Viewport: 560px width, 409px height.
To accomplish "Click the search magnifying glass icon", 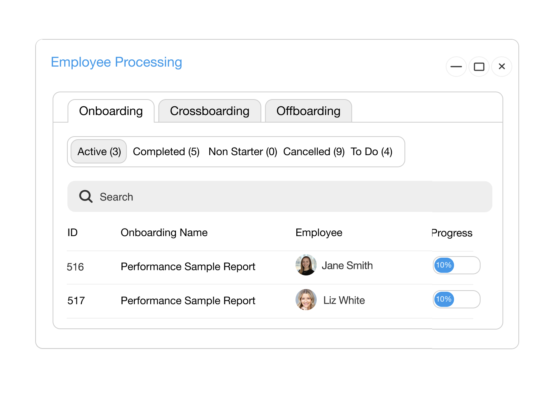I will (86, 196).
